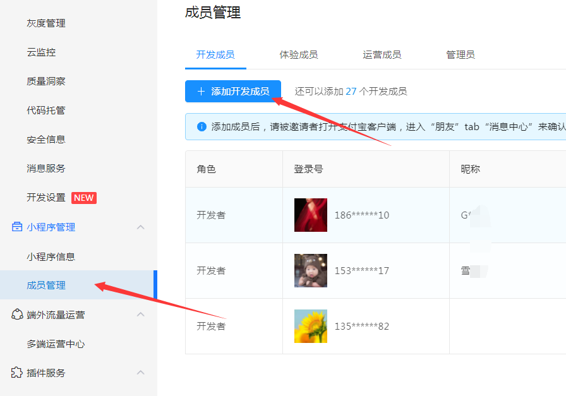Switch to the 运营成员 tab
This screenshot has height=396, width=566.
pos(382,55)
